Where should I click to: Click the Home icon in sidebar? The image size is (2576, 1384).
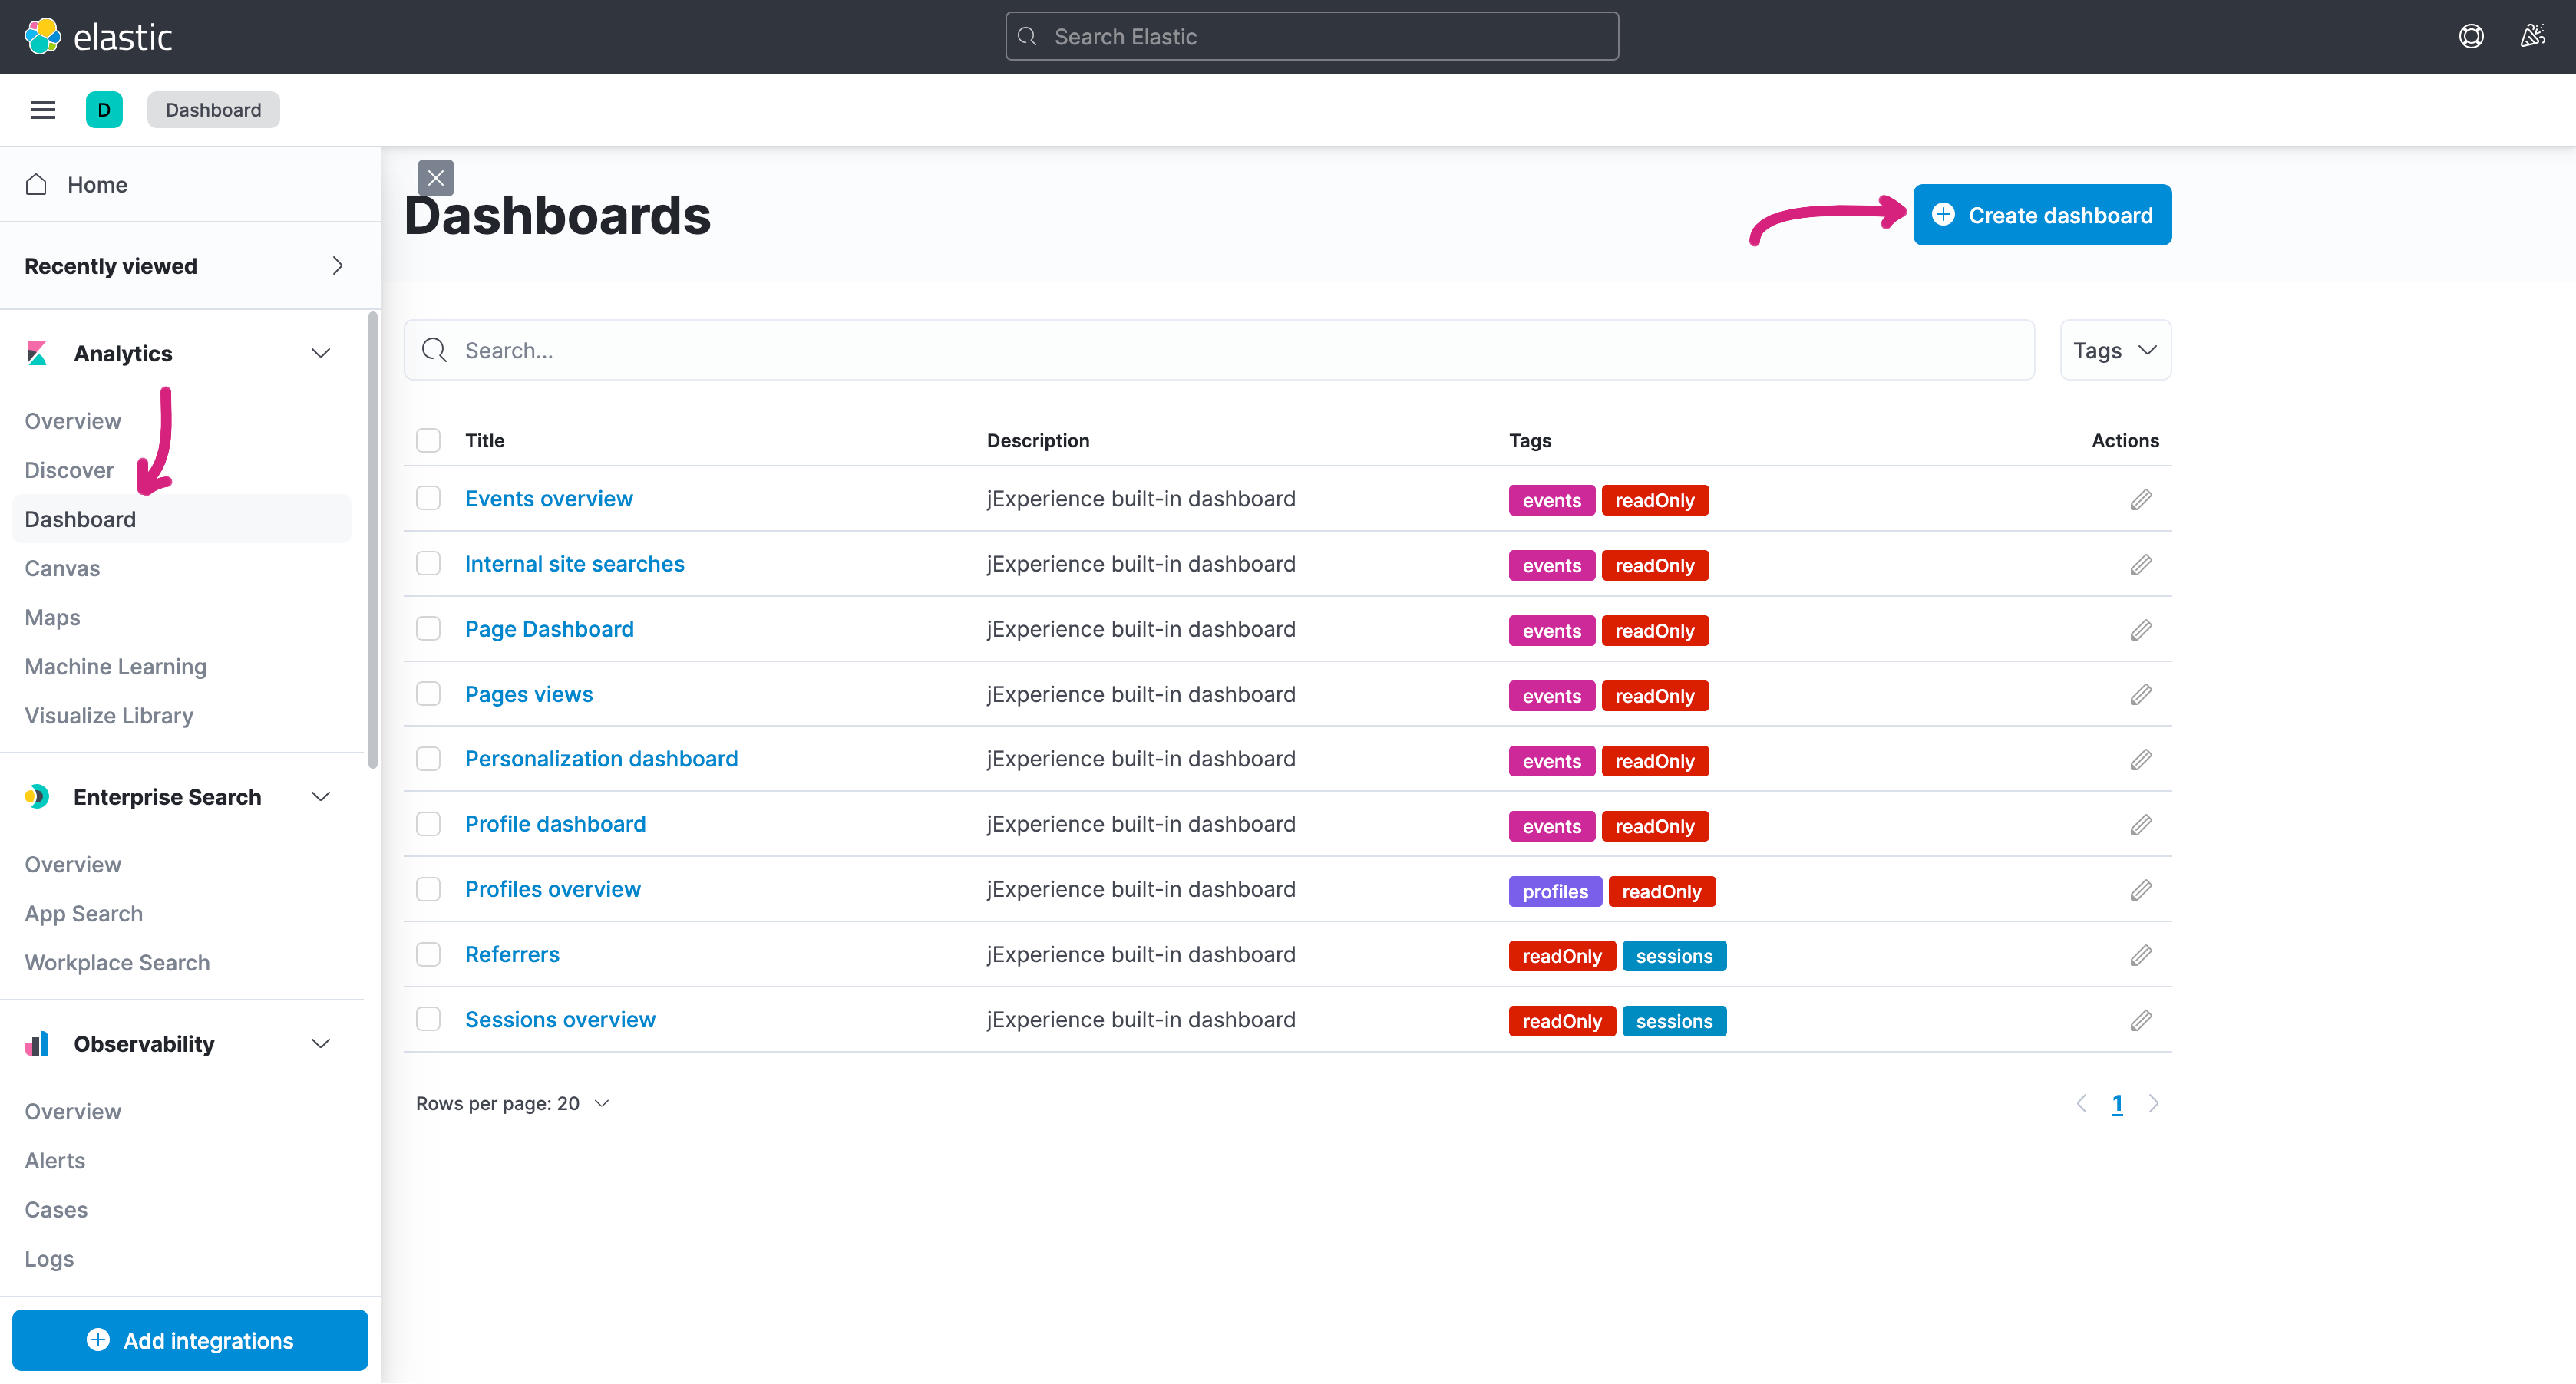coord(37,185)
